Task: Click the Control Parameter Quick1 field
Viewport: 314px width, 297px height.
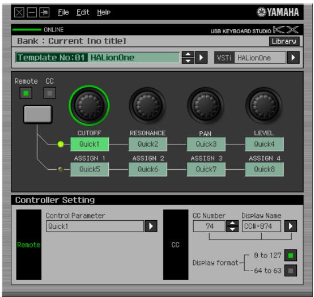Action: 95,226
